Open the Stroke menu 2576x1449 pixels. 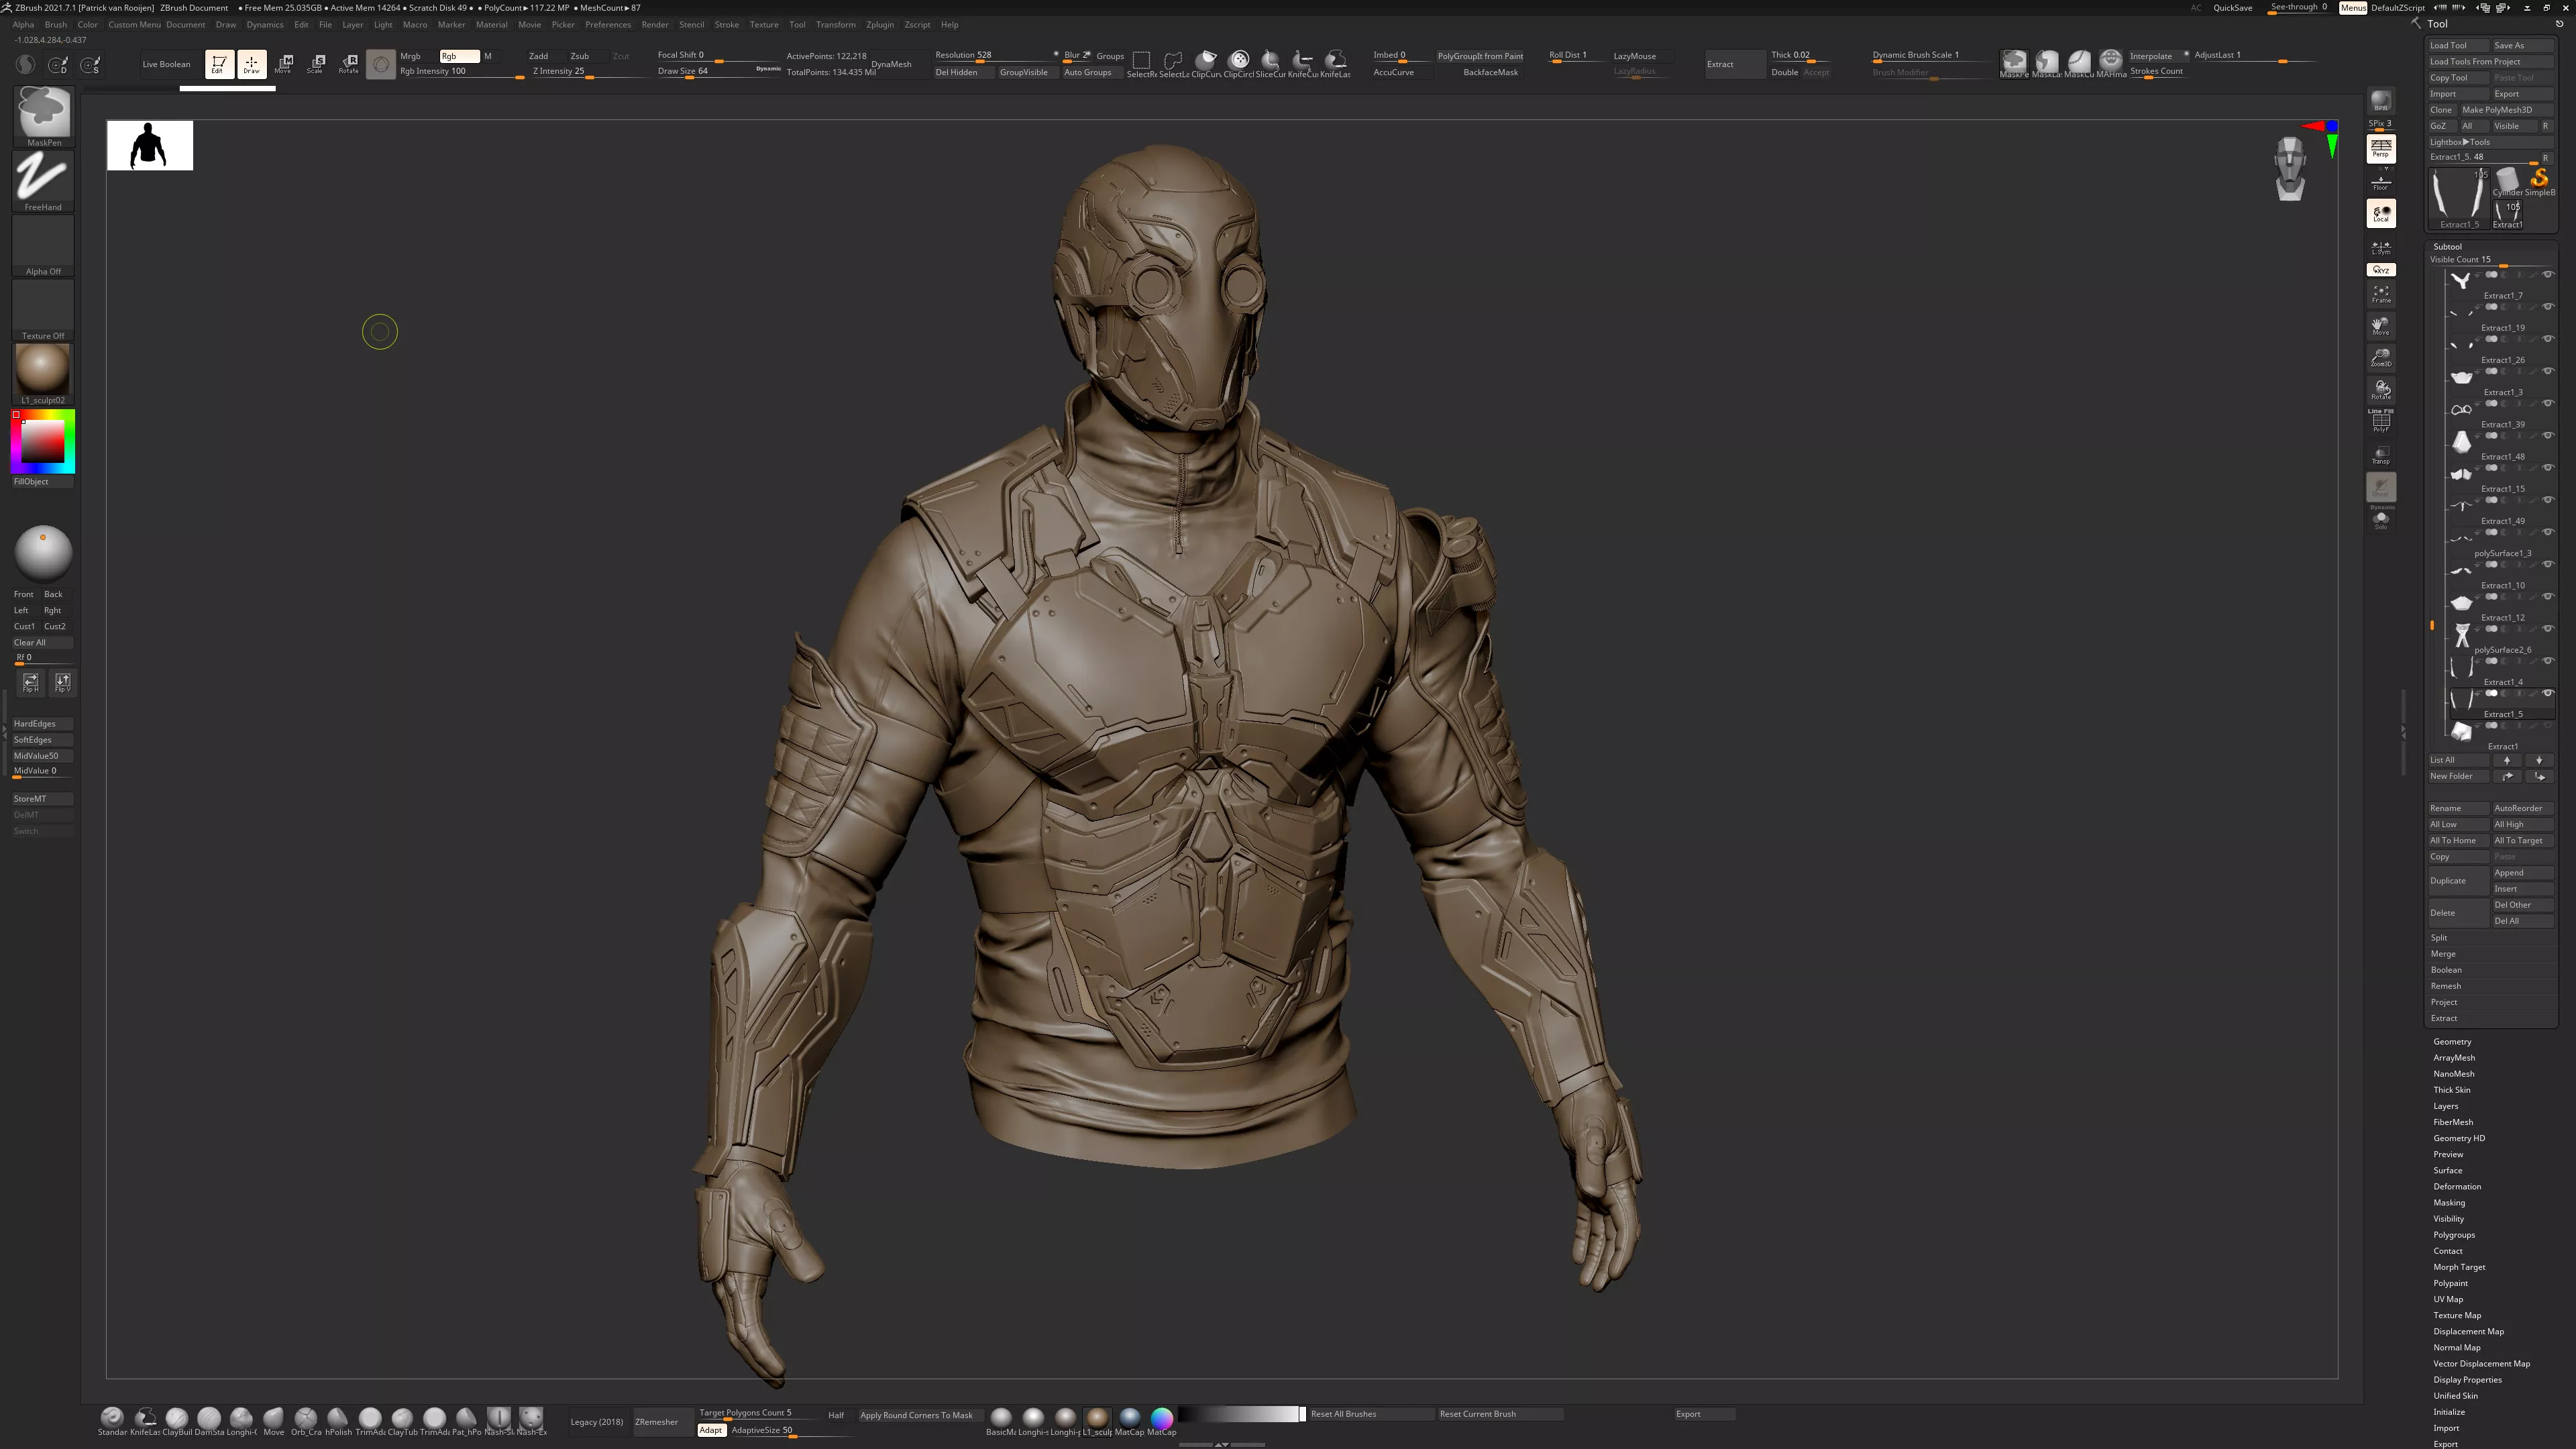click(726, 24)
